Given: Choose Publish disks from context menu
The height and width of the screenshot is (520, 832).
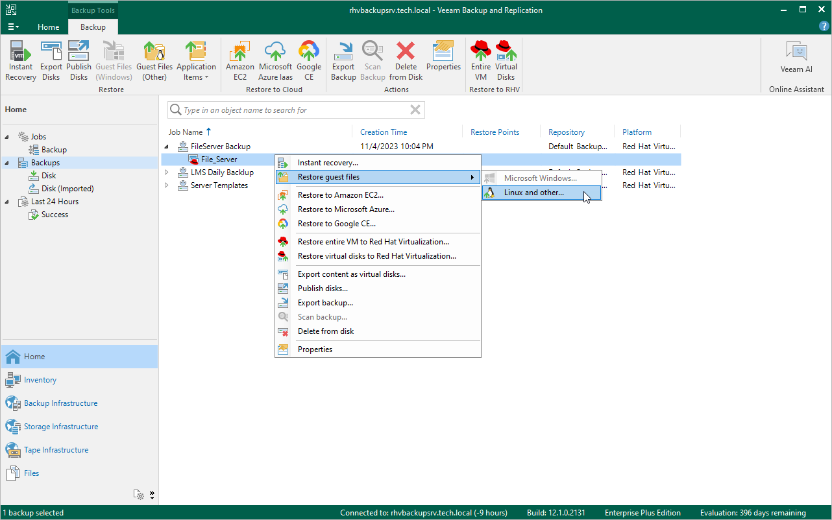Looking at the screenshot, I should click(378, 289).
